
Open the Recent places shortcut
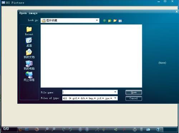click(x=29, y=31)
